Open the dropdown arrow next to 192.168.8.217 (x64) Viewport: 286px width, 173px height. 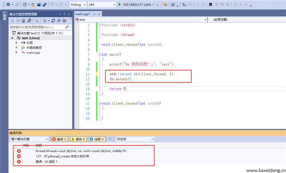(x=153, y=5)
